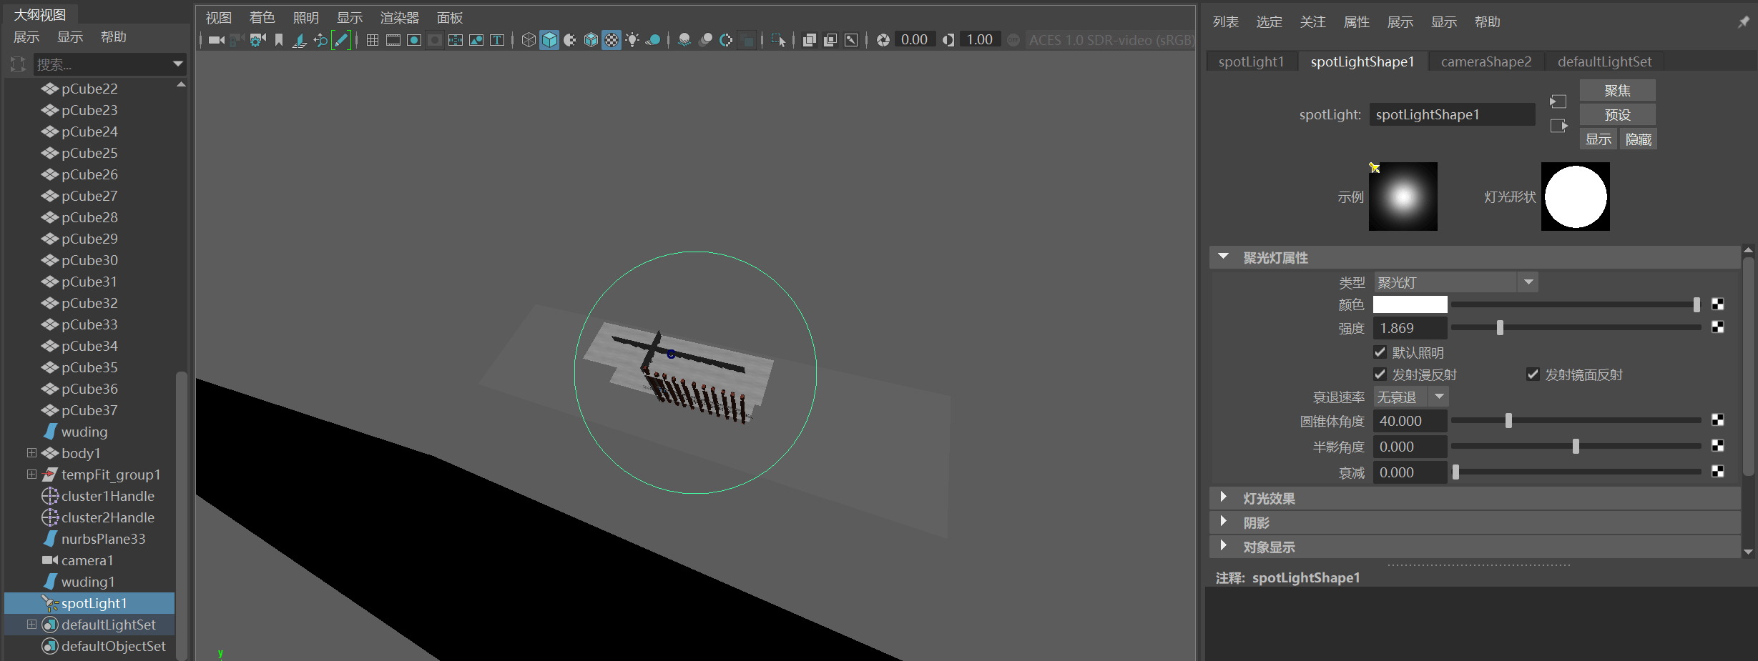
Task: Click map button next to cone angle slider
Action: (x=1717, y=420)
